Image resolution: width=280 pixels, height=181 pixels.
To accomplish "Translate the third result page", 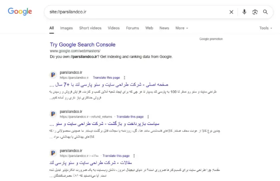I will [116, 156].
